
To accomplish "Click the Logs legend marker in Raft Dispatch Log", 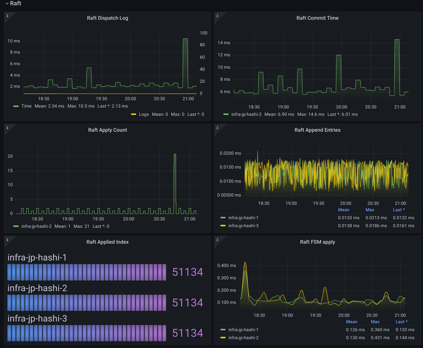I will 134,114.
